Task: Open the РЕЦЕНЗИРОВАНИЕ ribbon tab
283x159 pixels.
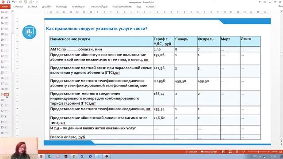Action: point(122,7)
